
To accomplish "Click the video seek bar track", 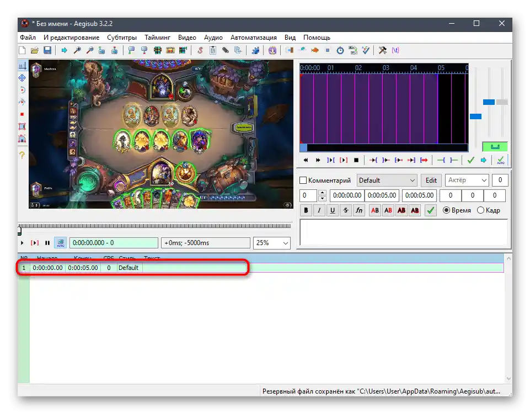I will 154,226.
